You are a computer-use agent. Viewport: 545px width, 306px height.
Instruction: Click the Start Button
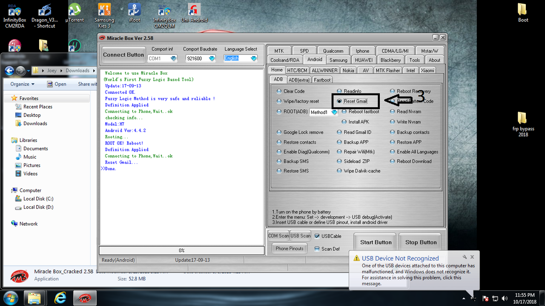(x=376, y=242)
